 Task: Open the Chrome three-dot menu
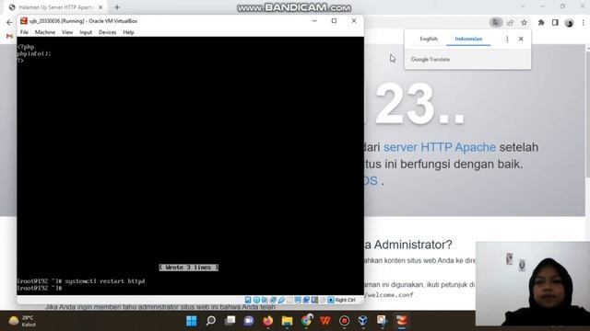tap(584, 22)
